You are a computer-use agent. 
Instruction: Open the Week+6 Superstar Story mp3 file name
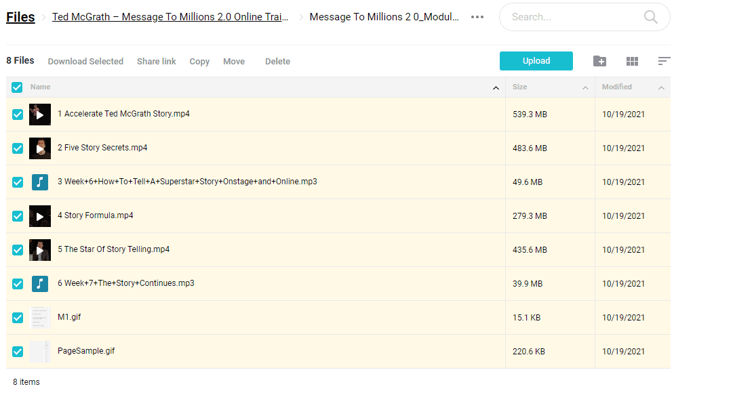pos(187,182)
